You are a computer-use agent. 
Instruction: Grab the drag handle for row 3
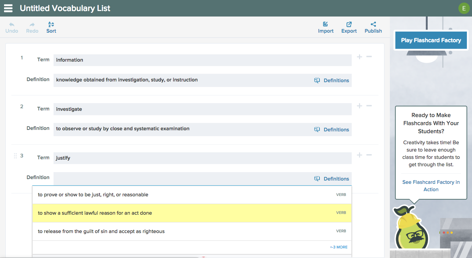tap(15, 156)
